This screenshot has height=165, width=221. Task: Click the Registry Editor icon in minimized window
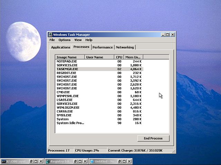(48, 162)
